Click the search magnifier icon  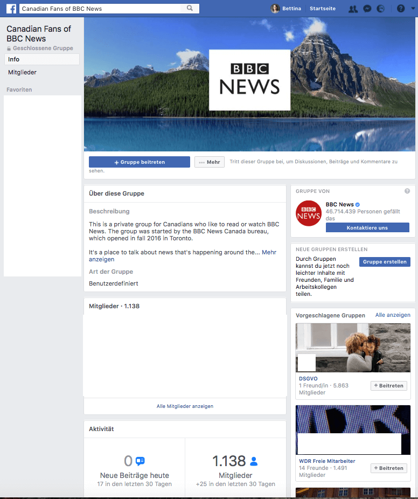[x=190, y=9]
